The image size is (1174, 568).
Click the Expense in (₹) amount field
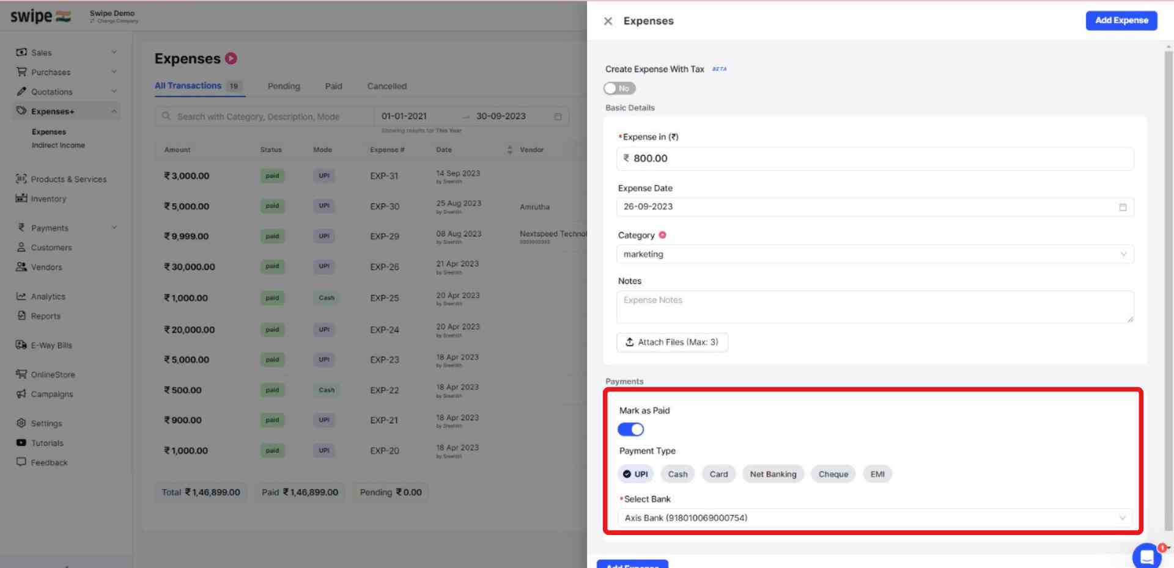875,158
